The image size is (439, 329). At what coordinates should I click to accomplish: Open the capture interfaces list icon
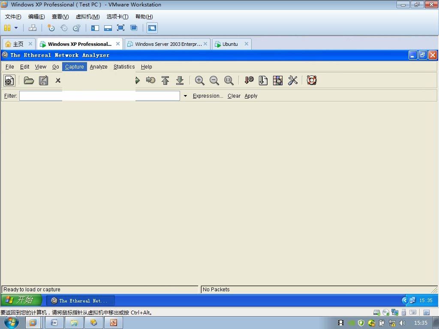pos(9,81)
